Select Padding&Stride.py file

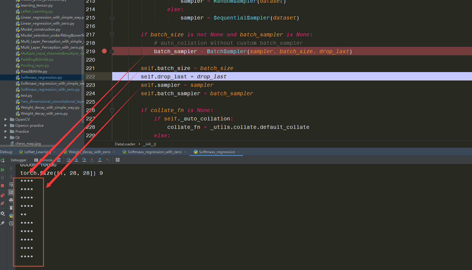point(37,59)
